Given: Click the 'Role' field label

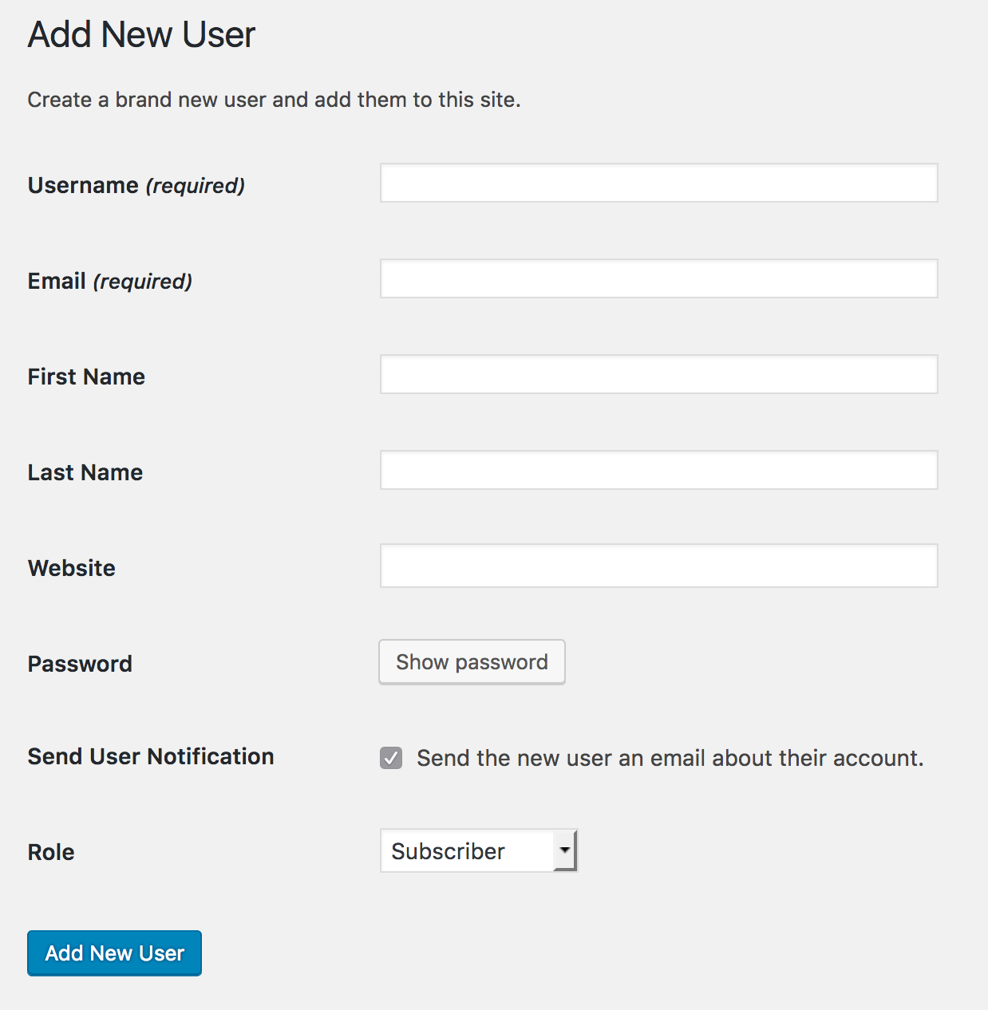Looking at the screenshot, I should (51, 852).
